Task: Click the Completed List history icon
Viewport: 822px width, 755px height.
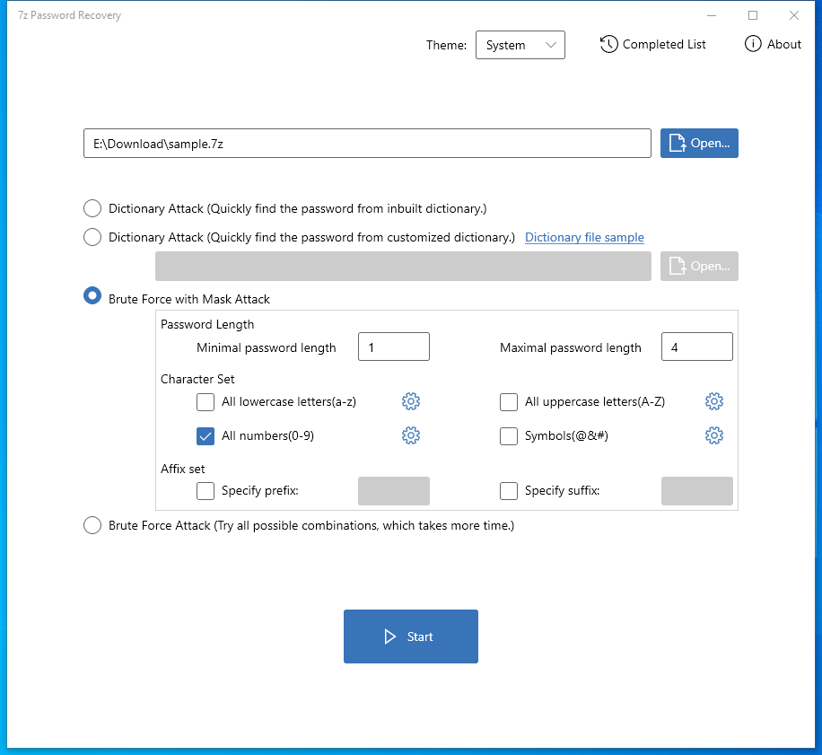Action: click(x=608, y=45)
